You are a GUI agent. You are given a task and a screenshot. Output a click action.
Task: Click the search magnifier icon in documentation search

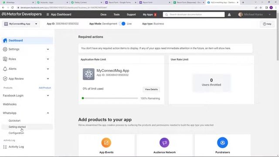(167, 14)
